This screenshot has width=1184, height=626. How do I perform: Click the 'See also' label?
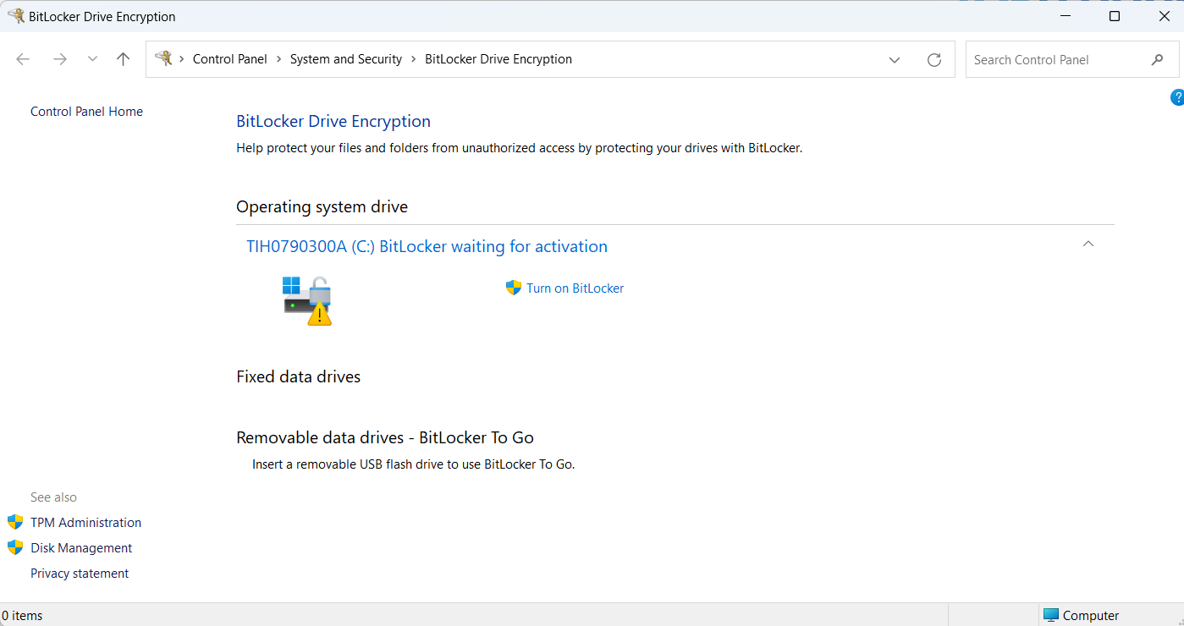click(x=53, y=497)
